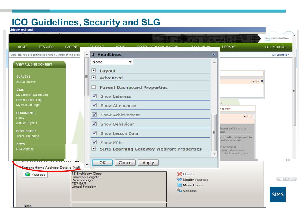Click the Modify Address icon
The height and width of the screenshot is (208, 301).
[x=179, y=179]
